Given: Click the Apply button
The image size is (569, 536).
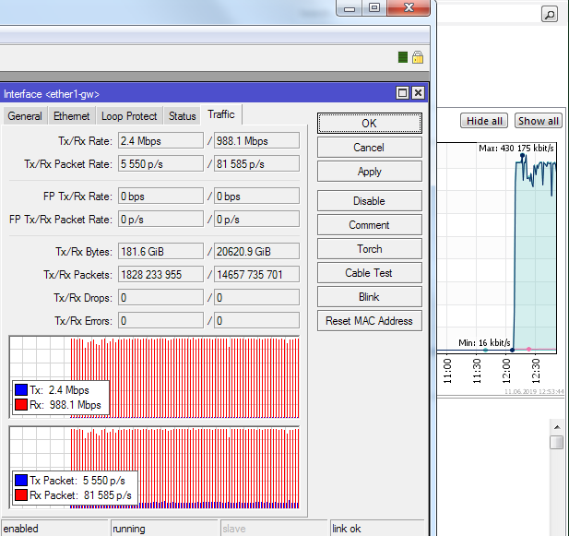Looking at the screenshot, I should [x=370, y=172].
